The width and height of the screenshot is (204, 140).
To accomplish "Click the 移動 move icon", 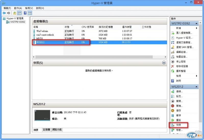I will (173, 130).
